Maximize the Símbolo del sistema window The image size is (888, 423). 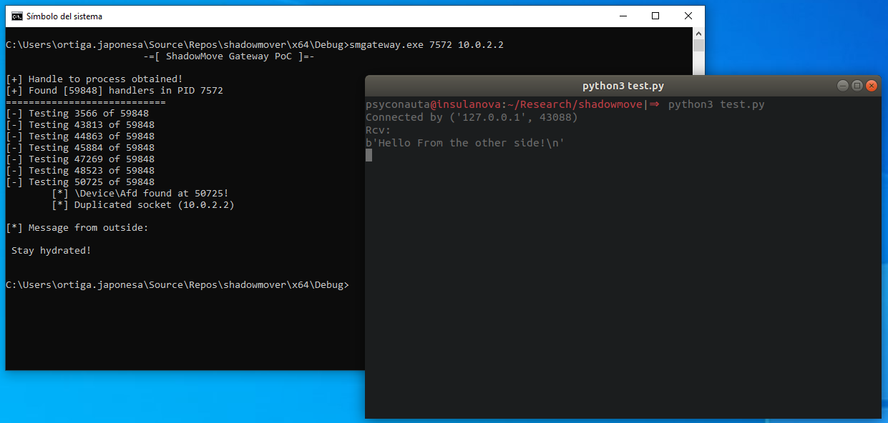(x=655, y=16)
